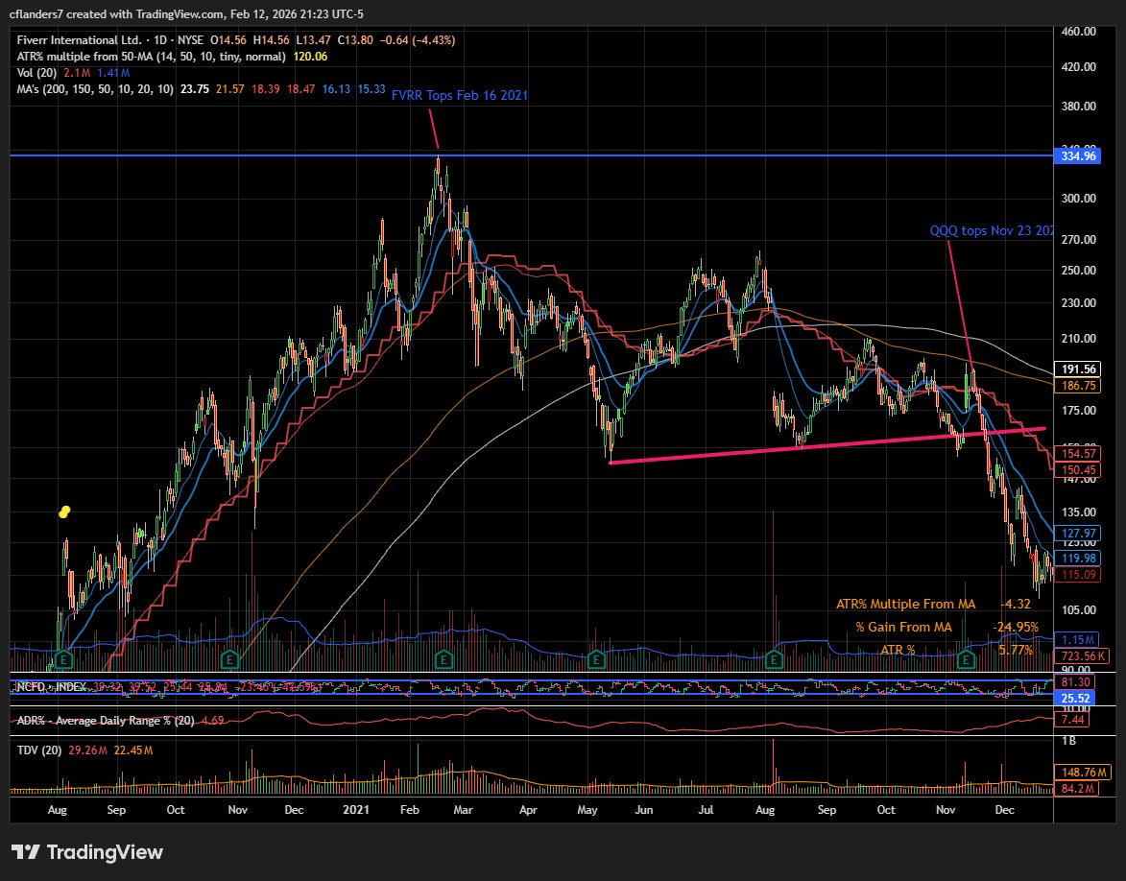Click the 460.00 price scale label
The height and width of the screenshot is (881, 1126).
[1079, 32]
